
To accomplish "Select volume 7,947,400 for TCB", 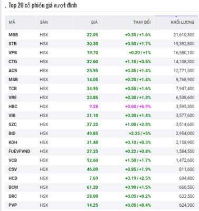I will [185, 89].
